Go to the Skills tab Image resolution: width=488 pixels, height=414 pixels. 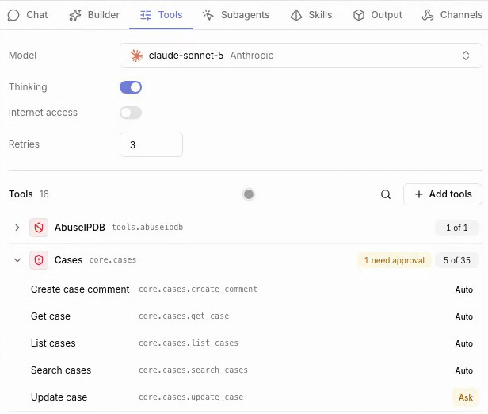tap(311, 15)
